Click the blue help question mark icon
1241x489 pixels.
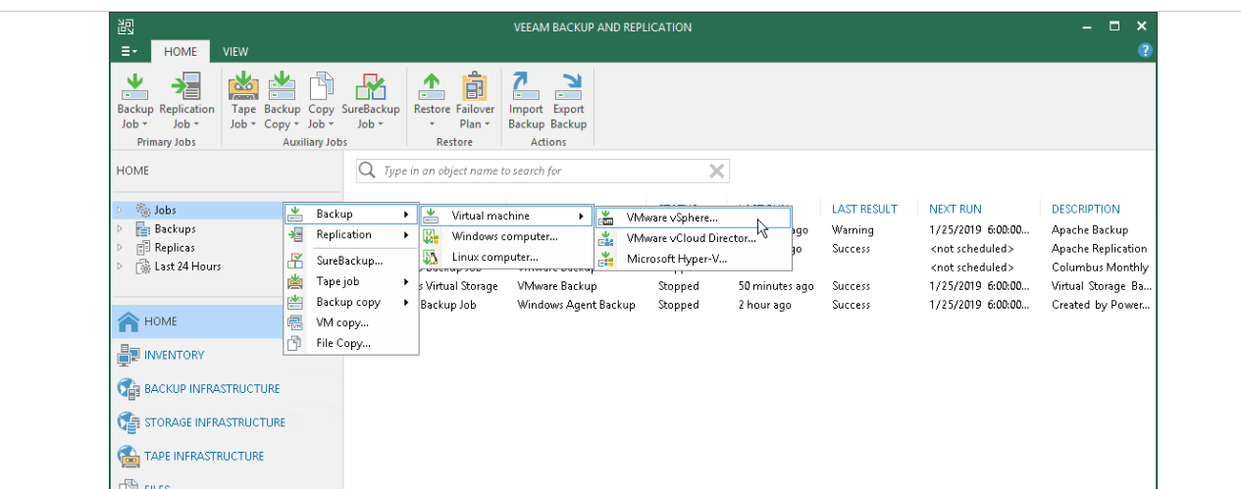point(1145,51)
